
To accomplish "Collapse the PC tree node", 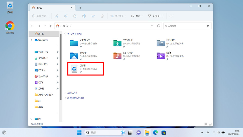I will tap(32, 119).
